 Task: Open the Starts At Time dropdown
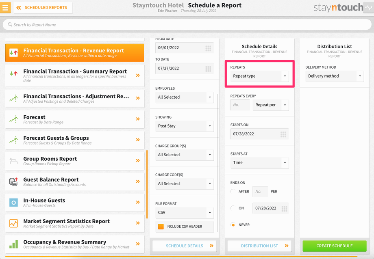coord(259,163)
